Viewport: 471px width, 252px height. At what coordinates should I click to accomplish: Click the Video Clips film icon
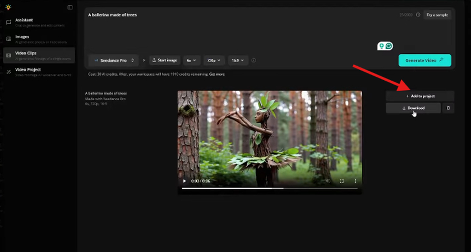click(9, 55)
